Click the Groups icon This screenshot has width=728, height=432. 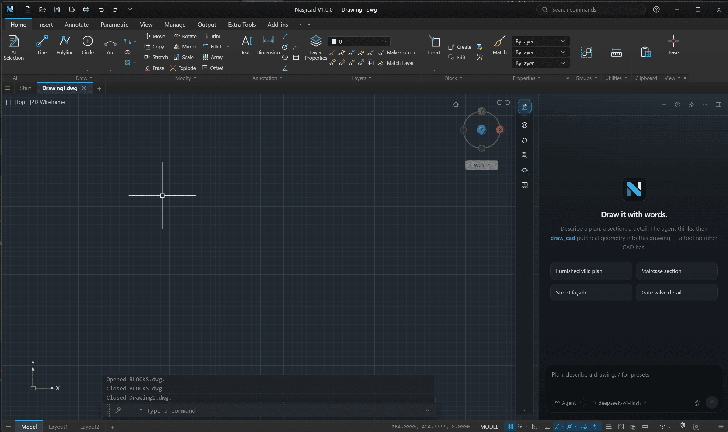pyautogui.click(x=587, y=52)
